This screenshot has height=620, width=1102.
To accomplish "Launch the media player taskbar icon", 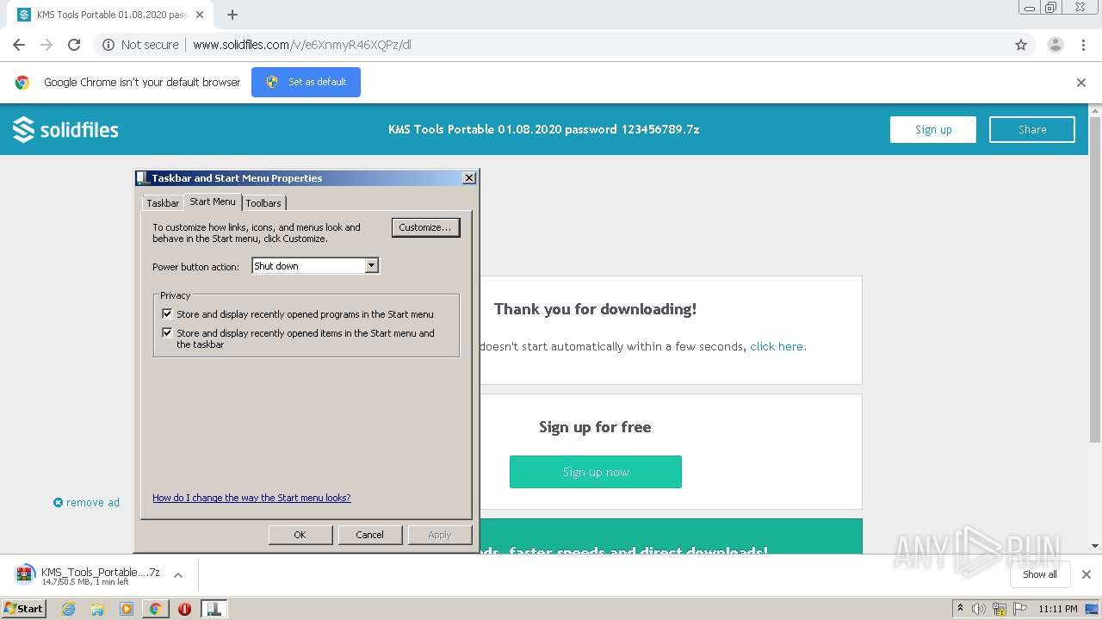I will (127, 609).
